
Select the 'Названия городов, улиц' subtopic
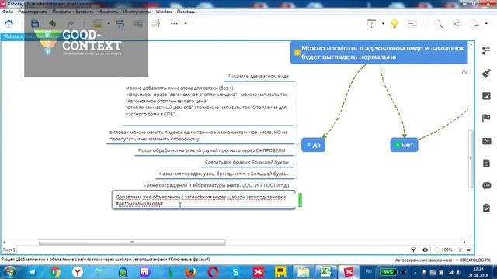tap(224, 174)
